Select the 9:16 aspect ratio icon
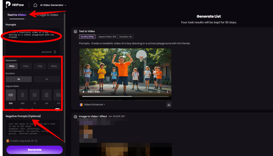 tap(22, 95)
